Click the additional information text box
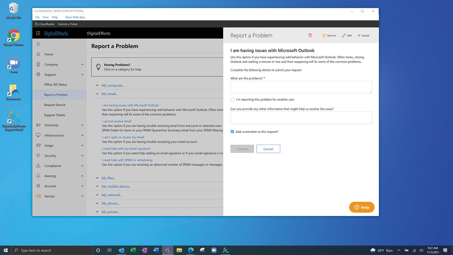Screen dimensions: 453x255 301,117
